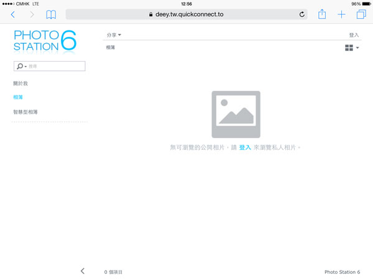
Task: Tap the deey.tw.quickconnect.to address bar
Action: pos(186,14)
